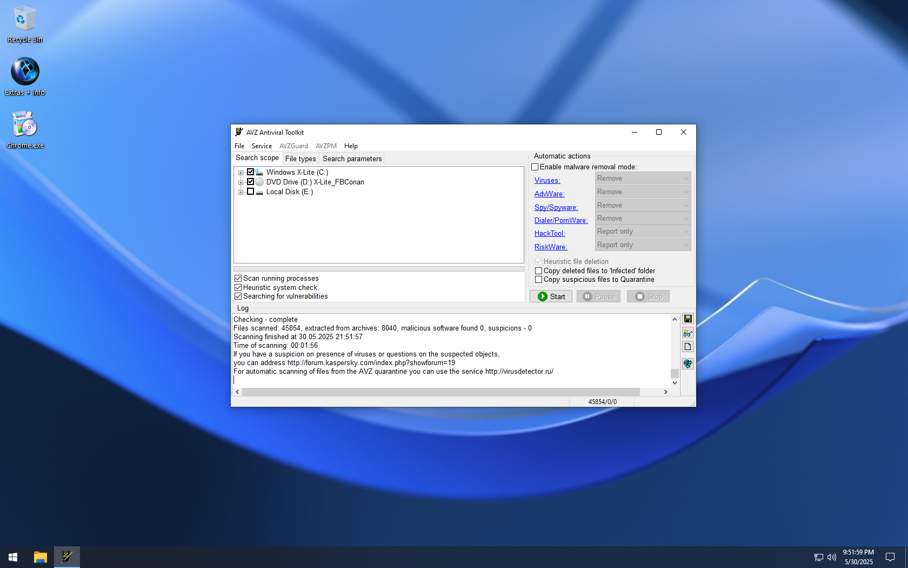The image size is (908, 568).
Task: Expand the DVD Drive (D:) tree node
Action: 241,182
